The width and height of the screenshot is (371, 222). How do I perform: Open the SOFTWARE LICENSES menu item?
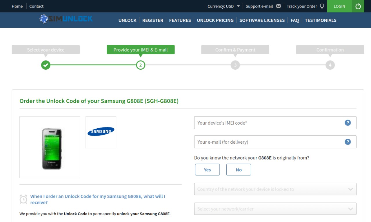tap(262, 20)
